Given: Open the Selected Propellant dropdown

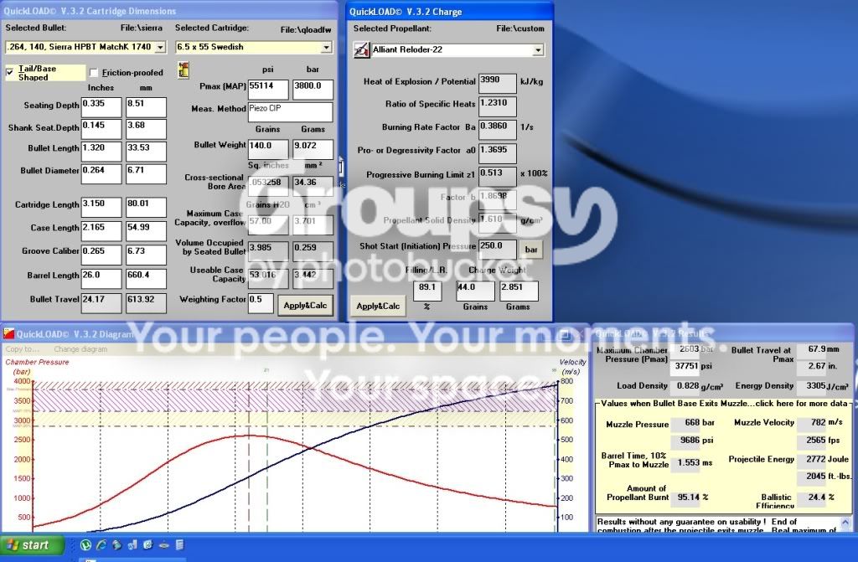Looking at the screenshot, I should pos(538,50).
